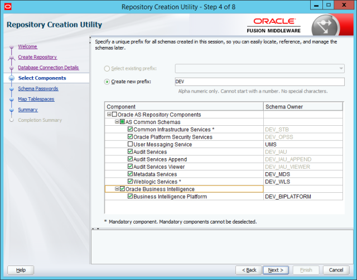Viewport: 357px width, 280px height.
Task: Close the Repository Creation Utility window
Action: point(344,5)
